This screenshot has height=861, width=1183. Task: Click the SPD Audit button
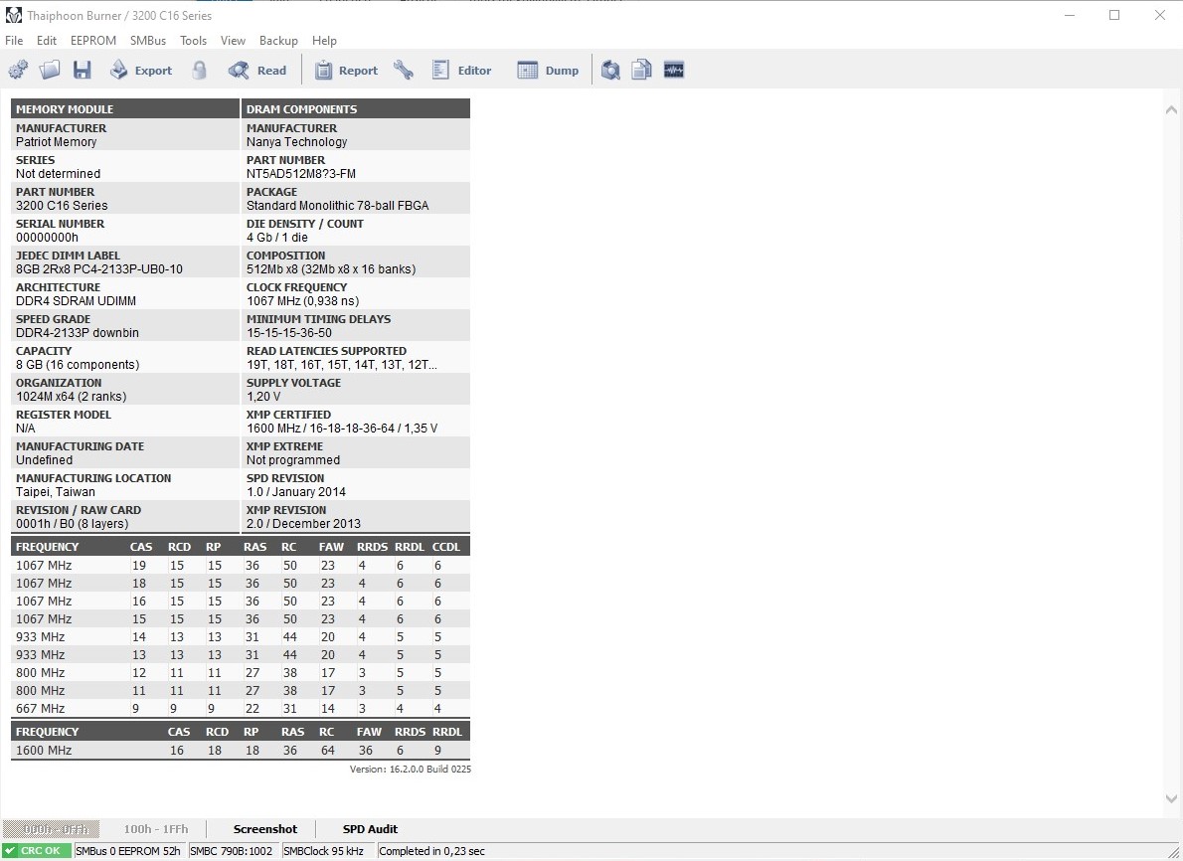point(370,829)
